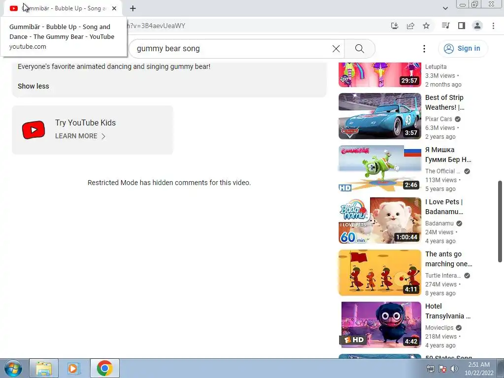Screen dimensions: 504x378
Task: Click the verified badge beside Movieclips
Action: (x=459, y=328)
